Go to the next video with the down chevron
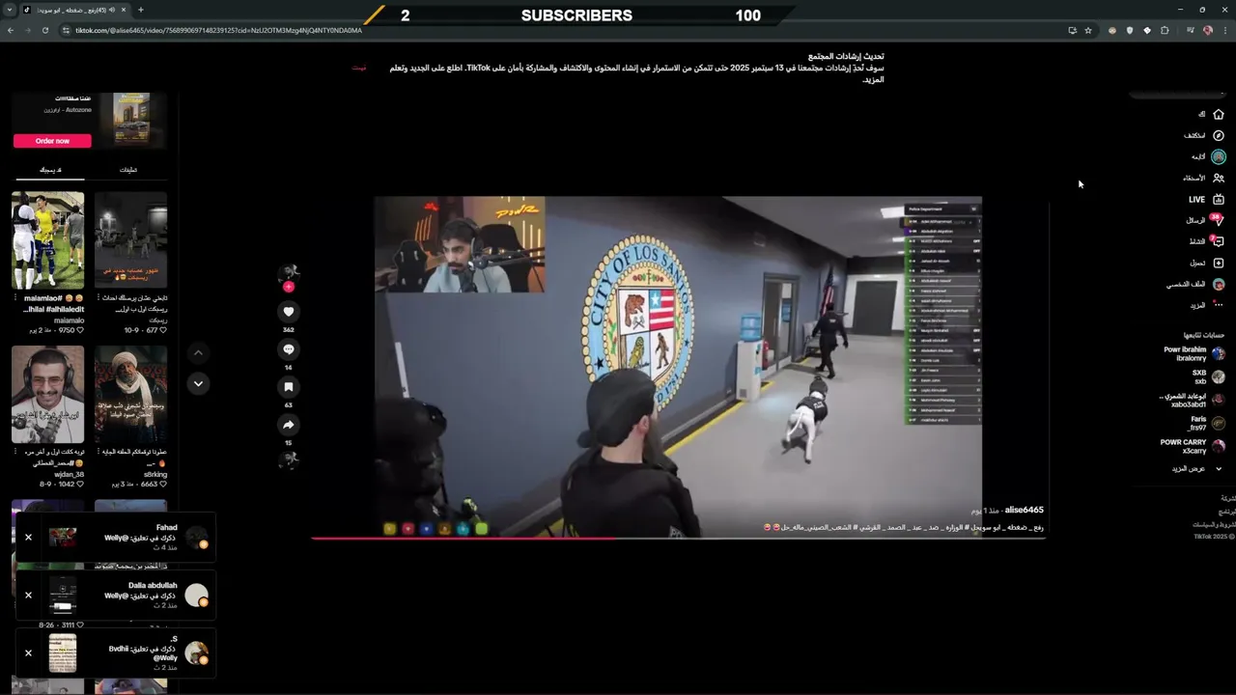 [198, 384]
